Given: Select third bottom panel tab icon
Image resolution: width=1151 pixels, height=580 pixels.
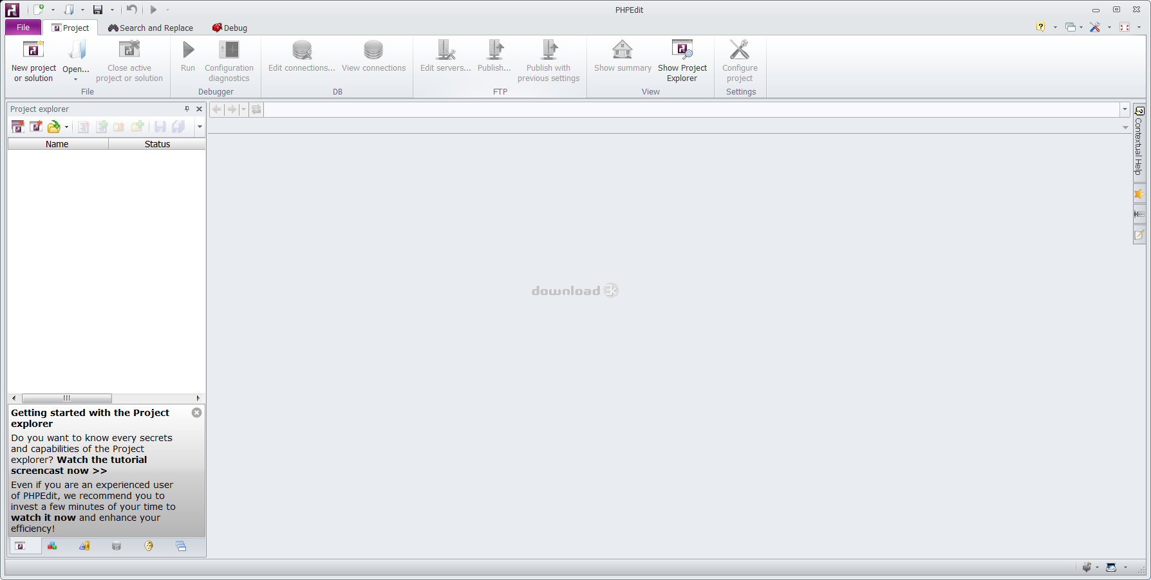Looking at the screenshot, I should (x=84, y=546).
